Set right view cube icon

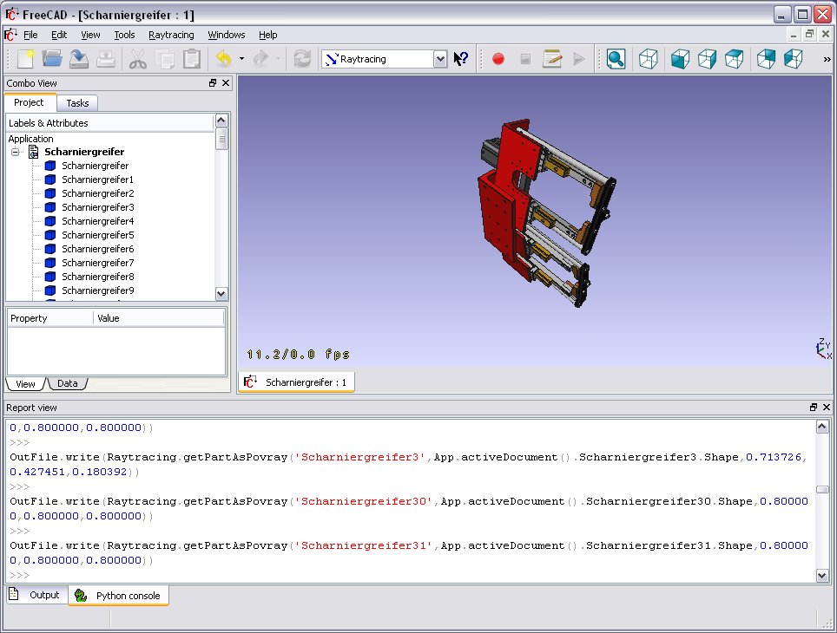(x=708, y=59)
